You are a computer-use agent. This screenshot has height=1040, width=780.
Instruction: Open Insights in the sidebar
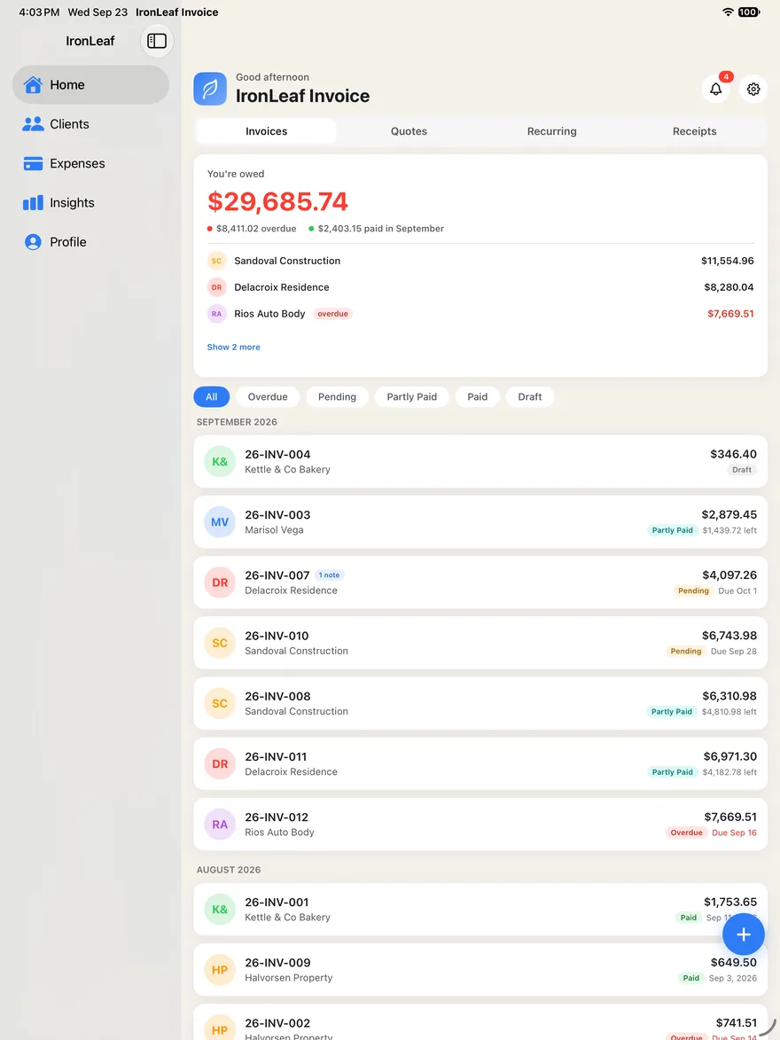90,202
